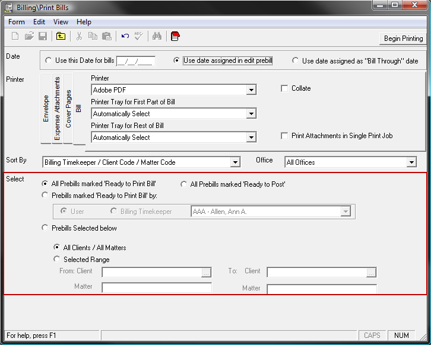431x345 pixels.
Task: Choose All Prebills marked 'Ready to Post'
Action: coord(184,184)
